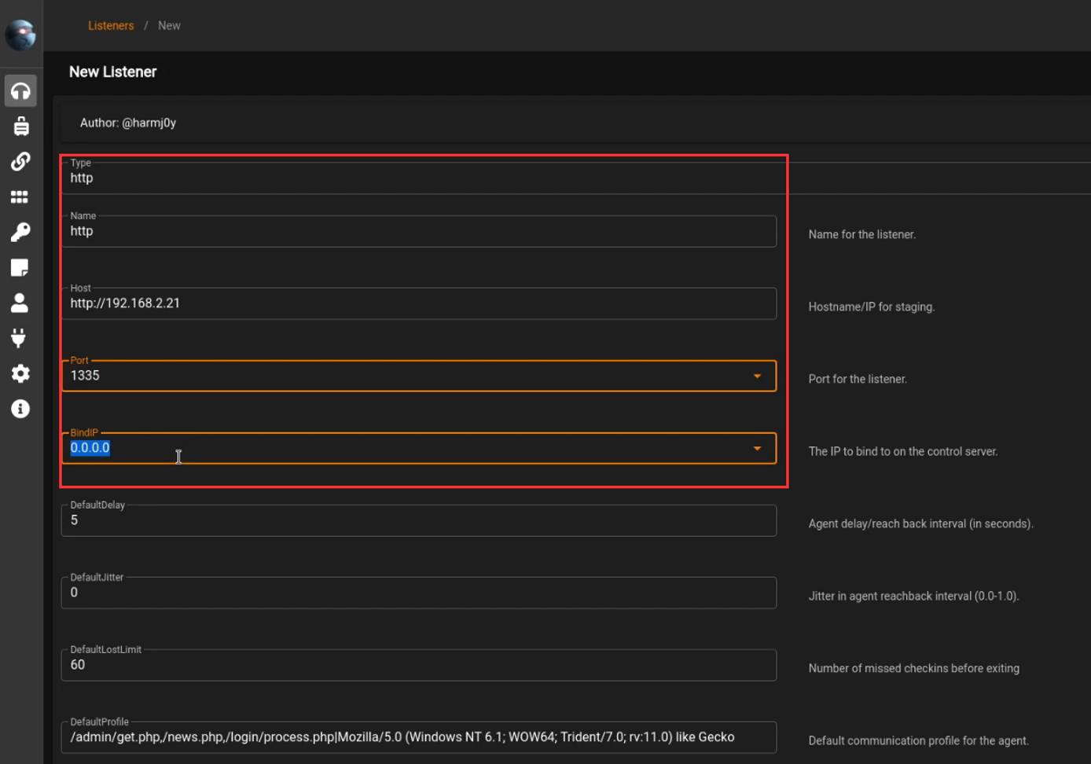The image size is (1091, 764).
Task: Click the Listeners breadcrumb link
Action: pos(111,25)
